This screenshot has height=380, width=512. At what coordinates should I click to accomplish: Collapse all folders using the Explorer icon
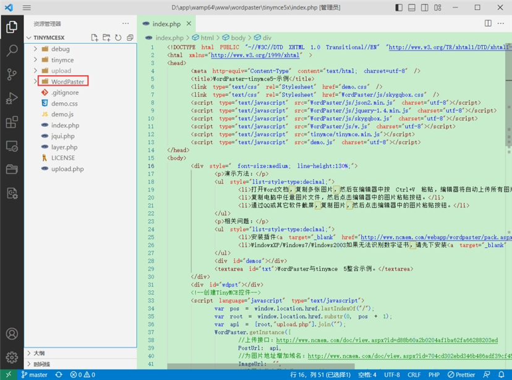[x=129, y=37]
